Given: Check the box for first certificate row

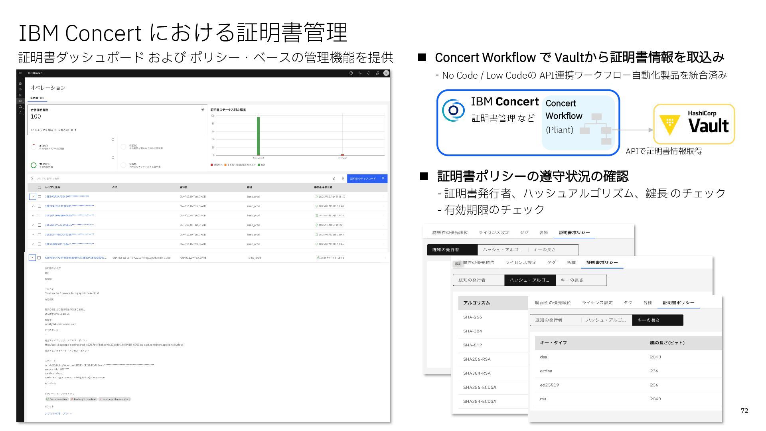Looking at the screenshot, I should 39,196.
